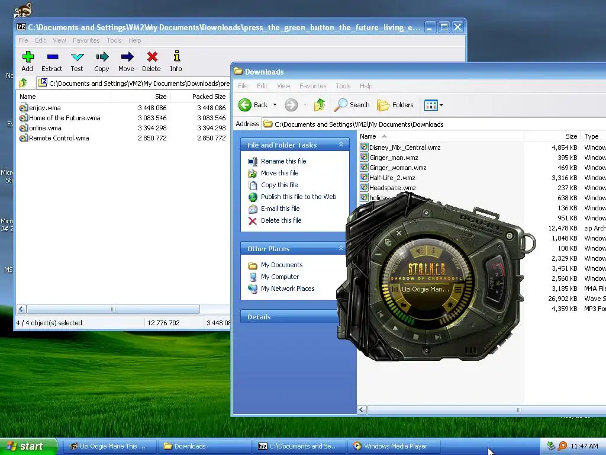Click Rename this file
The height and width of the screenshot is (455, 606).
283,161
